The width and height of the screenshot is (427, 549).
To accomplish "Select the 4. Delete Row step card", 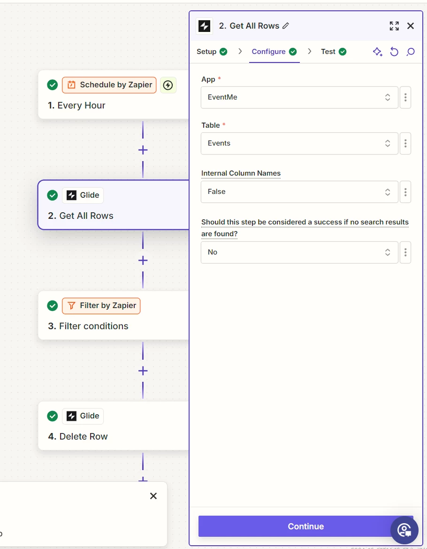I will pyautogui.click(x=113, y=426).
